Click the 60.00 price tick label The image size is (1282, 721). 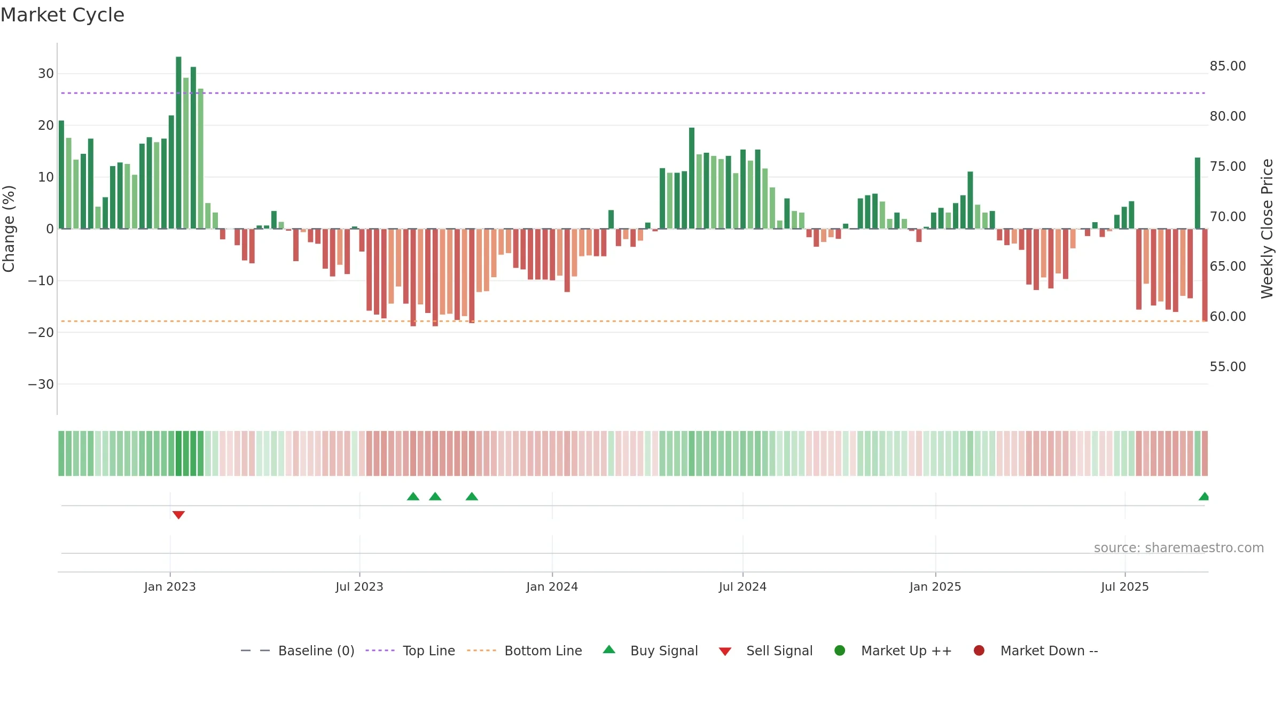tap(1228, 317)
